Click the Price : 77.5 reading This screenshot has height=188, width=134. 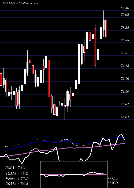coord(17,179)
